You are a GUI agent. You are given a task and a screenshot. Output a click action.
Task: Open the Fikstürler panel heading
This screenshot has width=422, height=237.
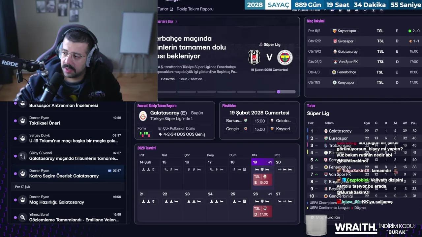point(229,106)
